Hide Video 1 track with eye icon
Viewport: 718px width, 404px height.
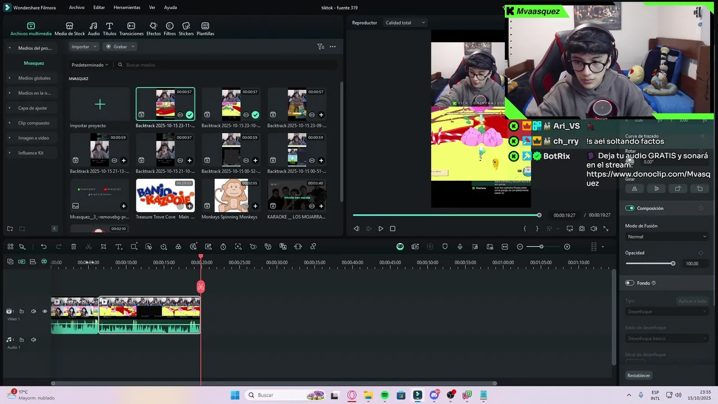coord(45,311)
